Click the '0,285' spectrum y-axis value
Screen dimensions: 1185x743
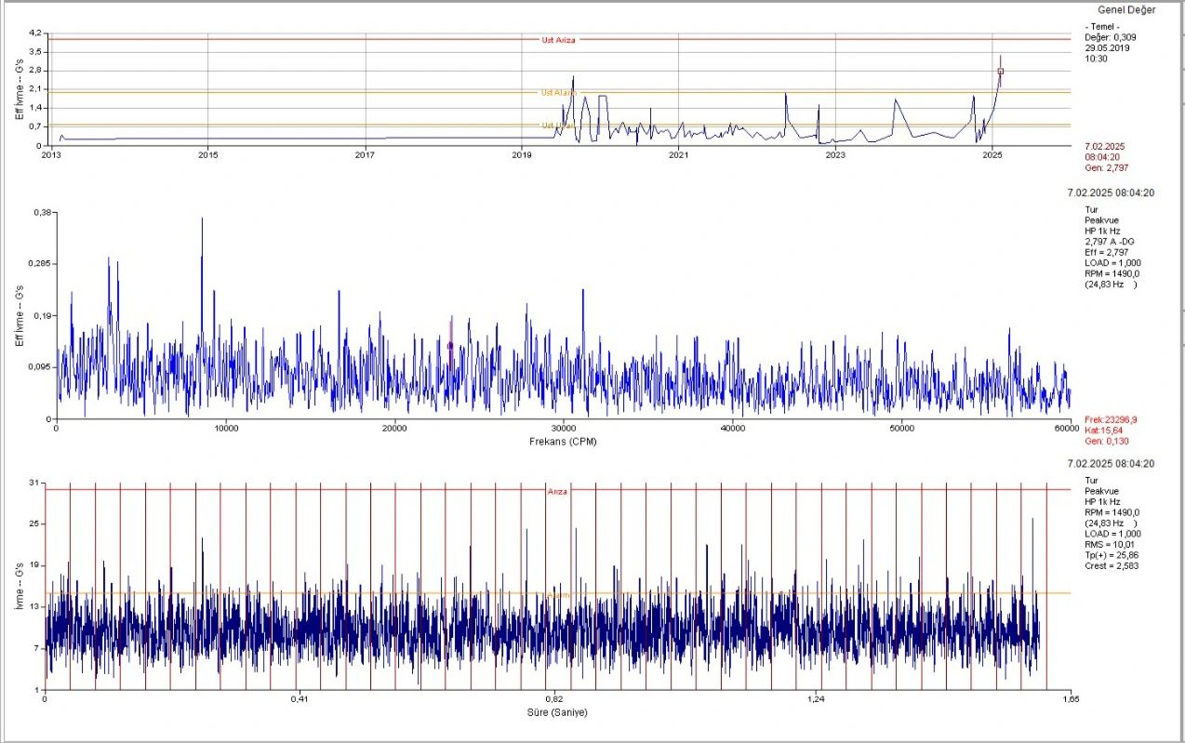[42, 264]
